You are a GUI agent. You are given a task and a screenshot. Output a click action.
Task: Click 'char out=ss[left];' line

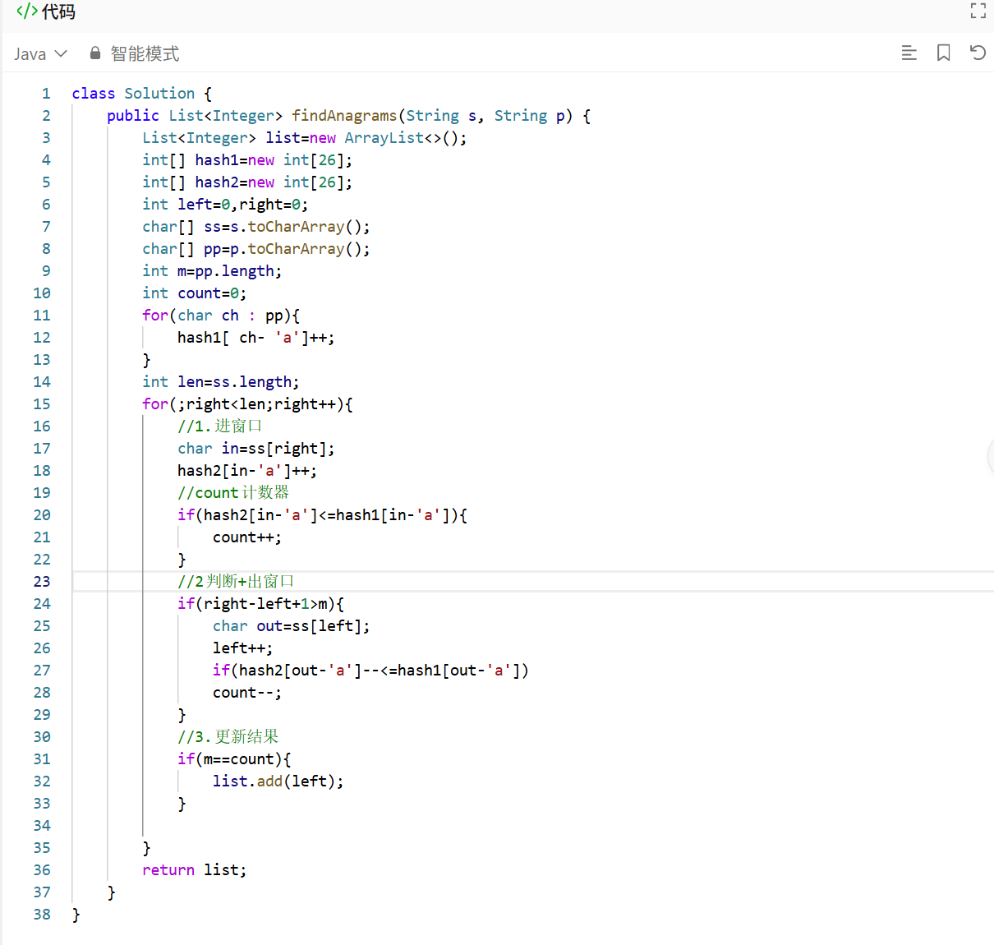pyautogui.click(x=292, y=626)
